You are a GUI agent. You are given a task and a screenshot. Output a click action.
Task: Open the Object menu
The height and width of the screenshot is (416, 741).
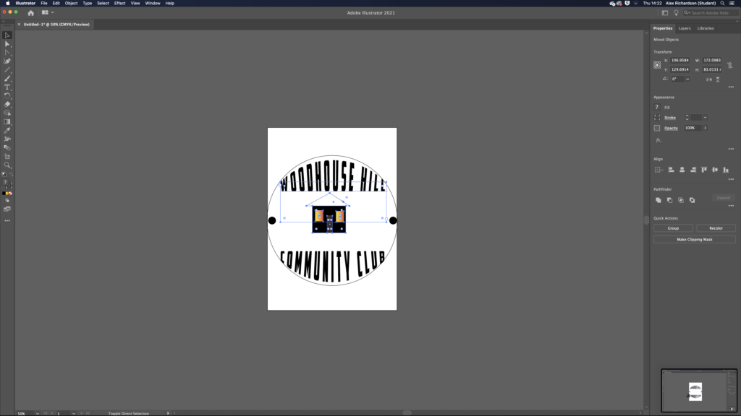click(71, 4)
